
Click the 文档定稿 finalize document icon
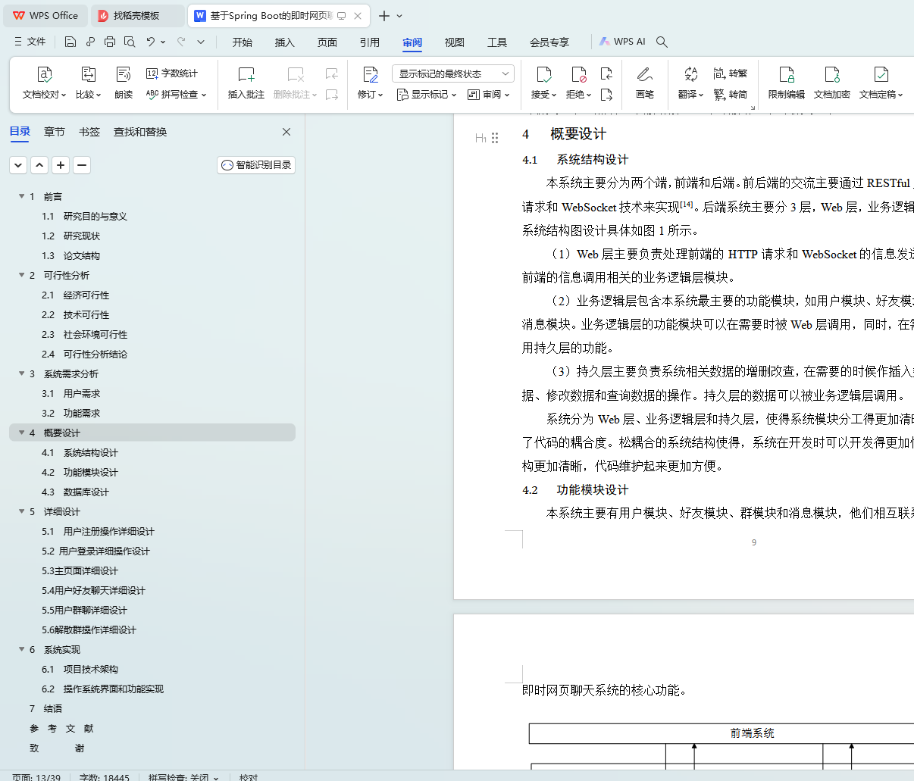(881, 74)
